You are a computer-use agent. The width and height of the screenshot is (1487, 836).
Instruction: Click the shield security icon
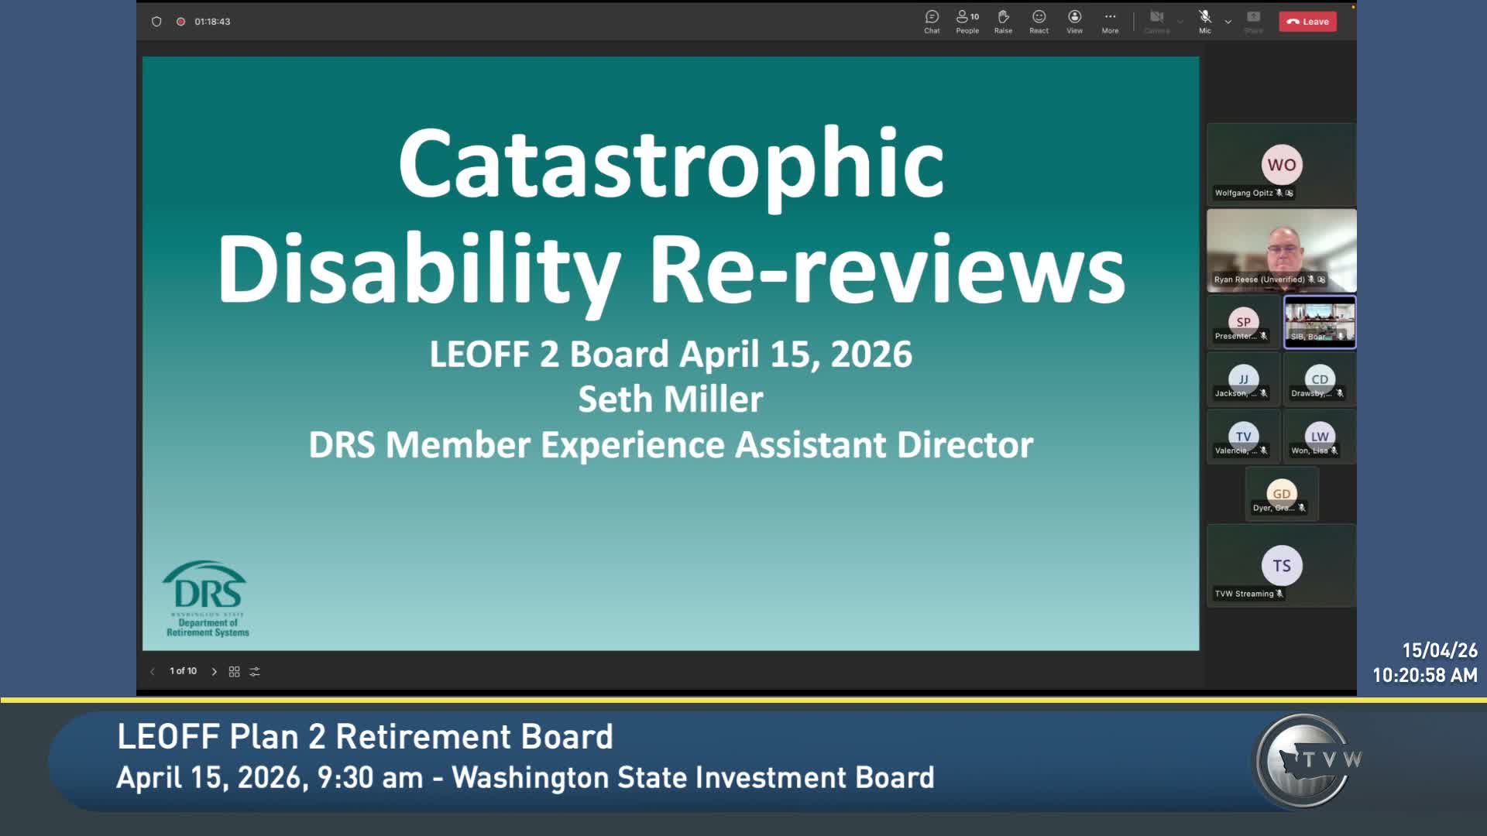coord(156,22)
